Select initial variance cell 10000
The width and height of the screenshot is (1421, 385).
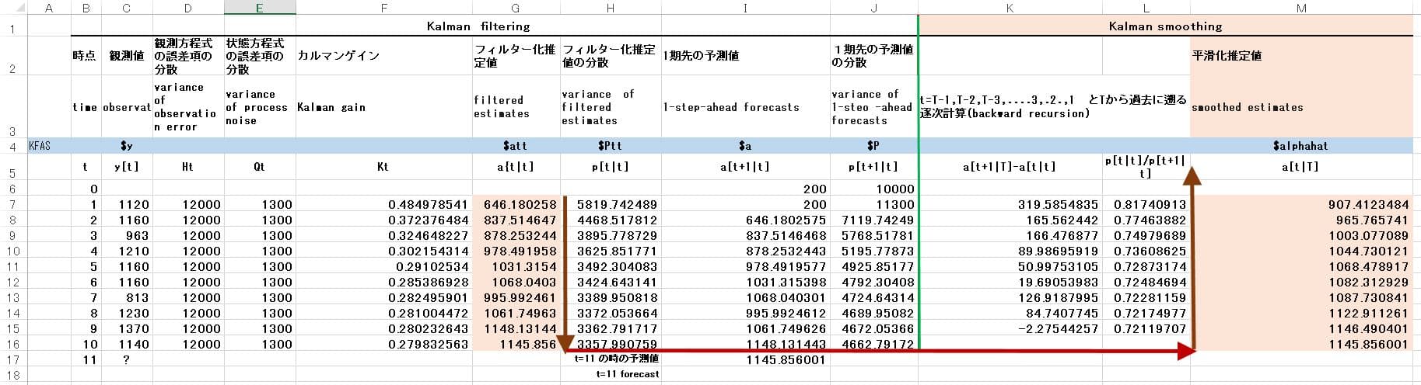pos(894,189)
